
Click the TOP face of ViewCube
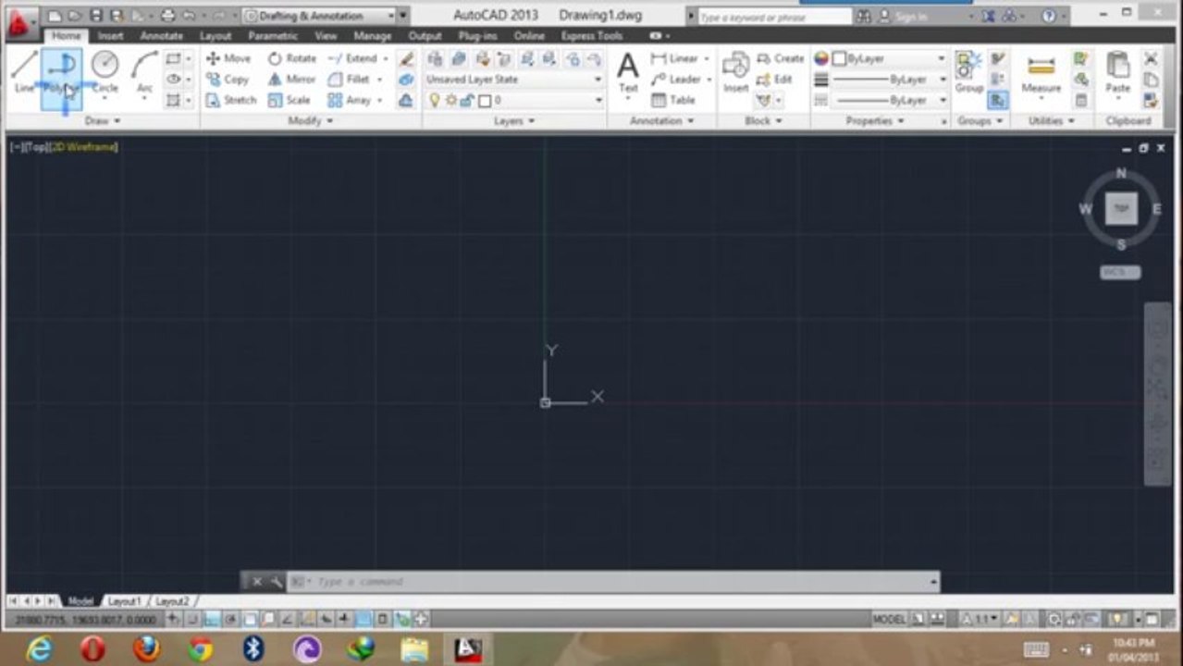click(x=1121, y=209)
